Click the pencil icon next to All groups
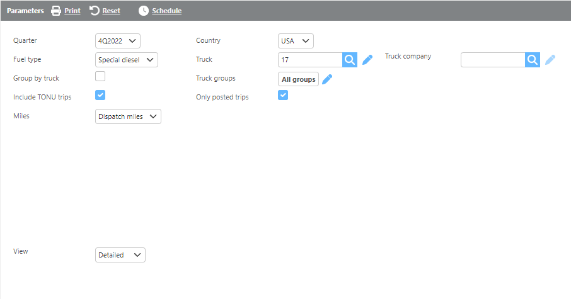Screen dimensions: 571x299 327,79
